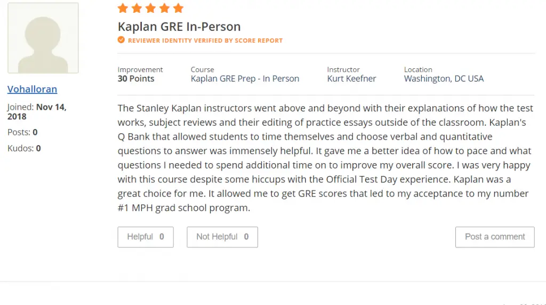Open the Vohalloran profile link
Image resolution: width=546 pixels, height=305 pixels.
coord(33,89)
